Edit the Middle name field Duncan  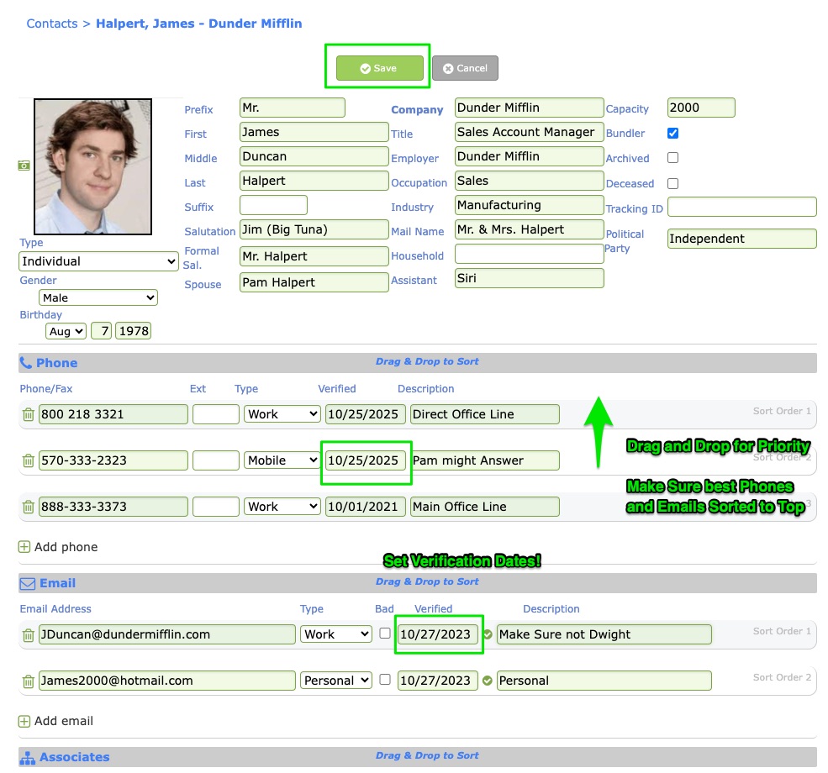click(314, 156)
